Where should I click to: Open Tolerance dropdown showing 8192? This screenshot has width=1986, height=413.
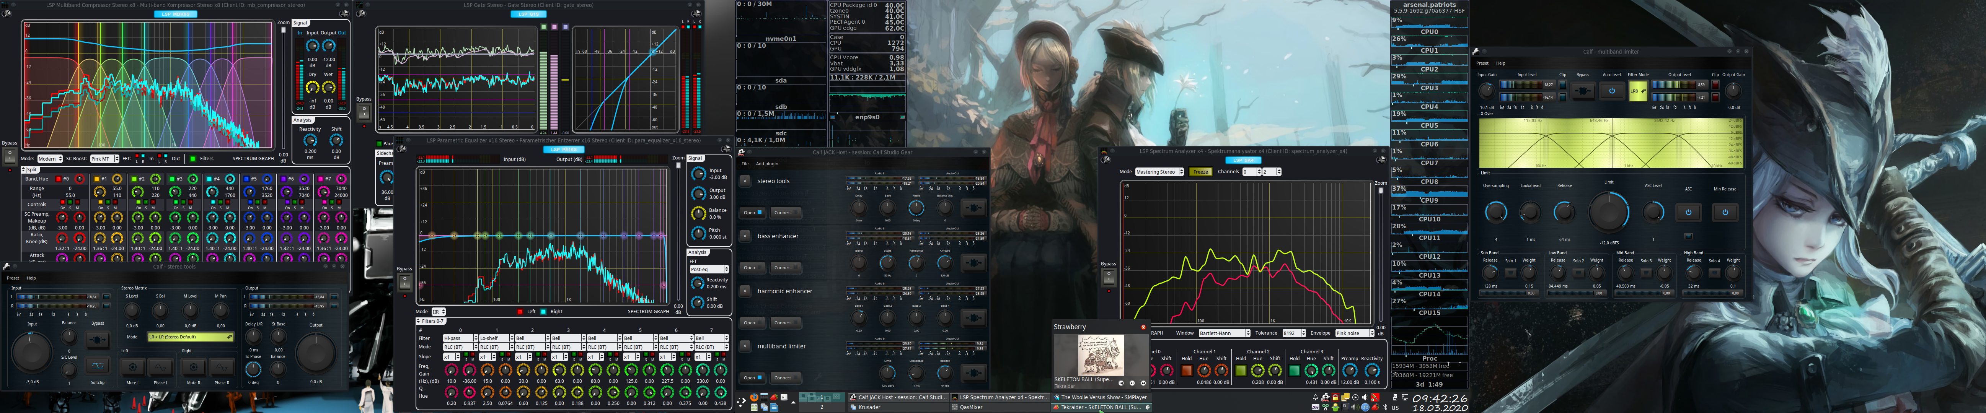(x=1294, y=333)
